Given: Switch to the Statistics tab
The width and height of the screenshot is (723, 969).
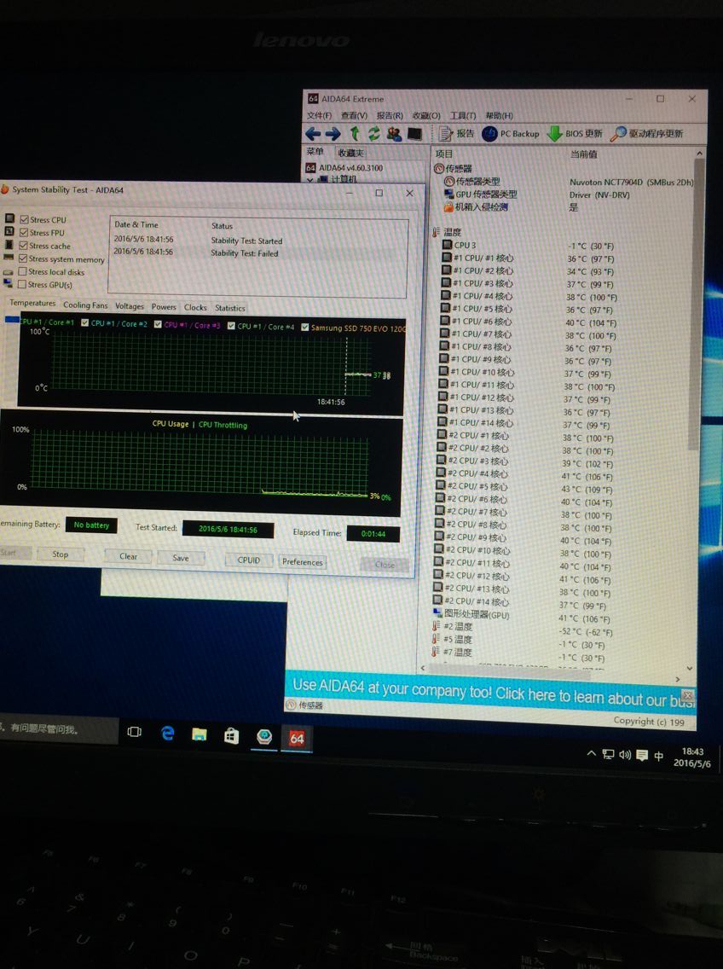Looking at the screenshot, I should (x=230, y=308).
